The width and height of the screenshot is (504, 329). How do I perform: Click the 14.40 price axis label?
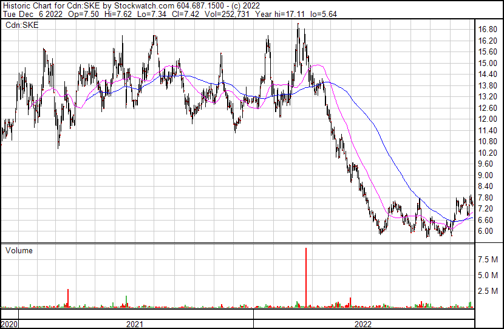(488, 74)
